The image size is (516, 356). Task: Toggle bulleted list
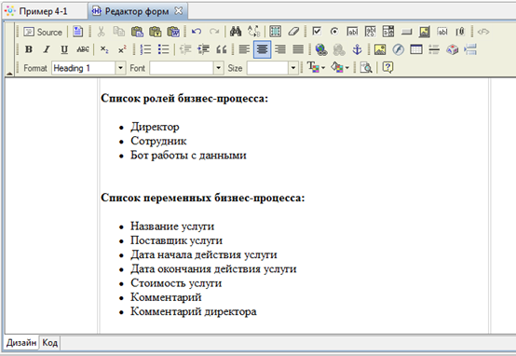click(x=163, y=49)
